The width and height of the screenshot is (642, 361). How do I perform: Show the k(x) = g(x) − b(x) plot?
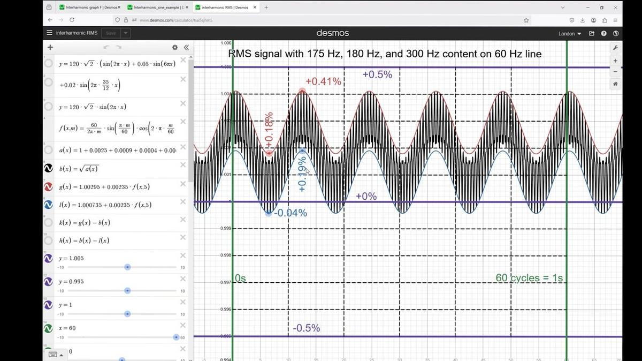coord(49,222)
